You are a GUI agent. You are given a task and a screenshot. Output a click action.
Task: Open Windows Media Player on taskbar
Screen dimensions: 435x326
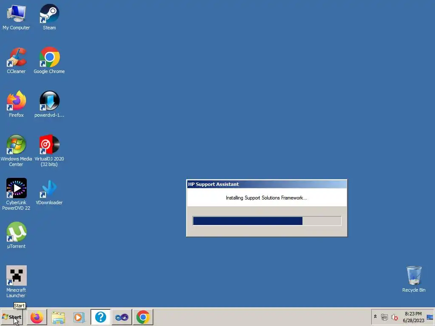coord(79,317)
